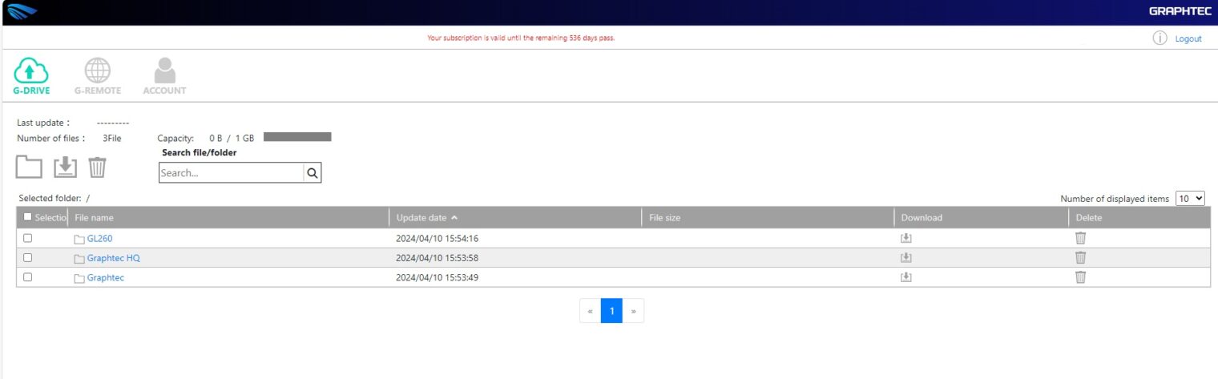Viewport: 1218px width, 379px height.
Task: Open the information icon beside Logout
Action: pyautogui.click(x=1160, y=38)
